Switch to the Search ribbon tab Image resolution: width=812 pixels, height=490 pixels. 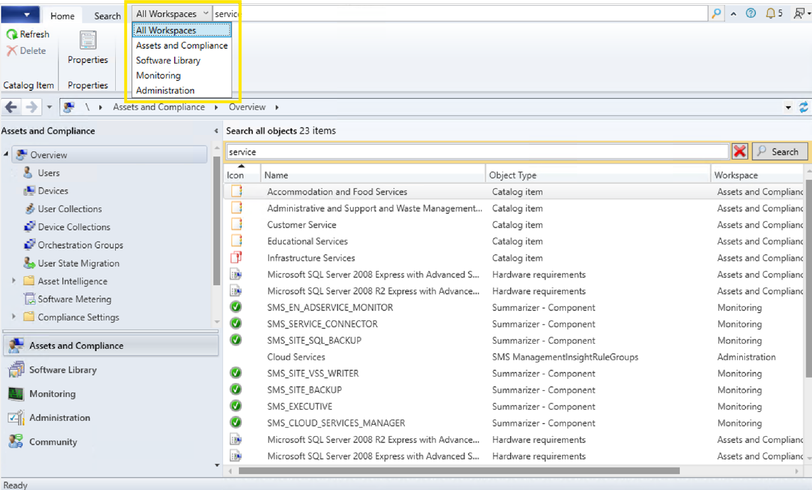point(107,16)
